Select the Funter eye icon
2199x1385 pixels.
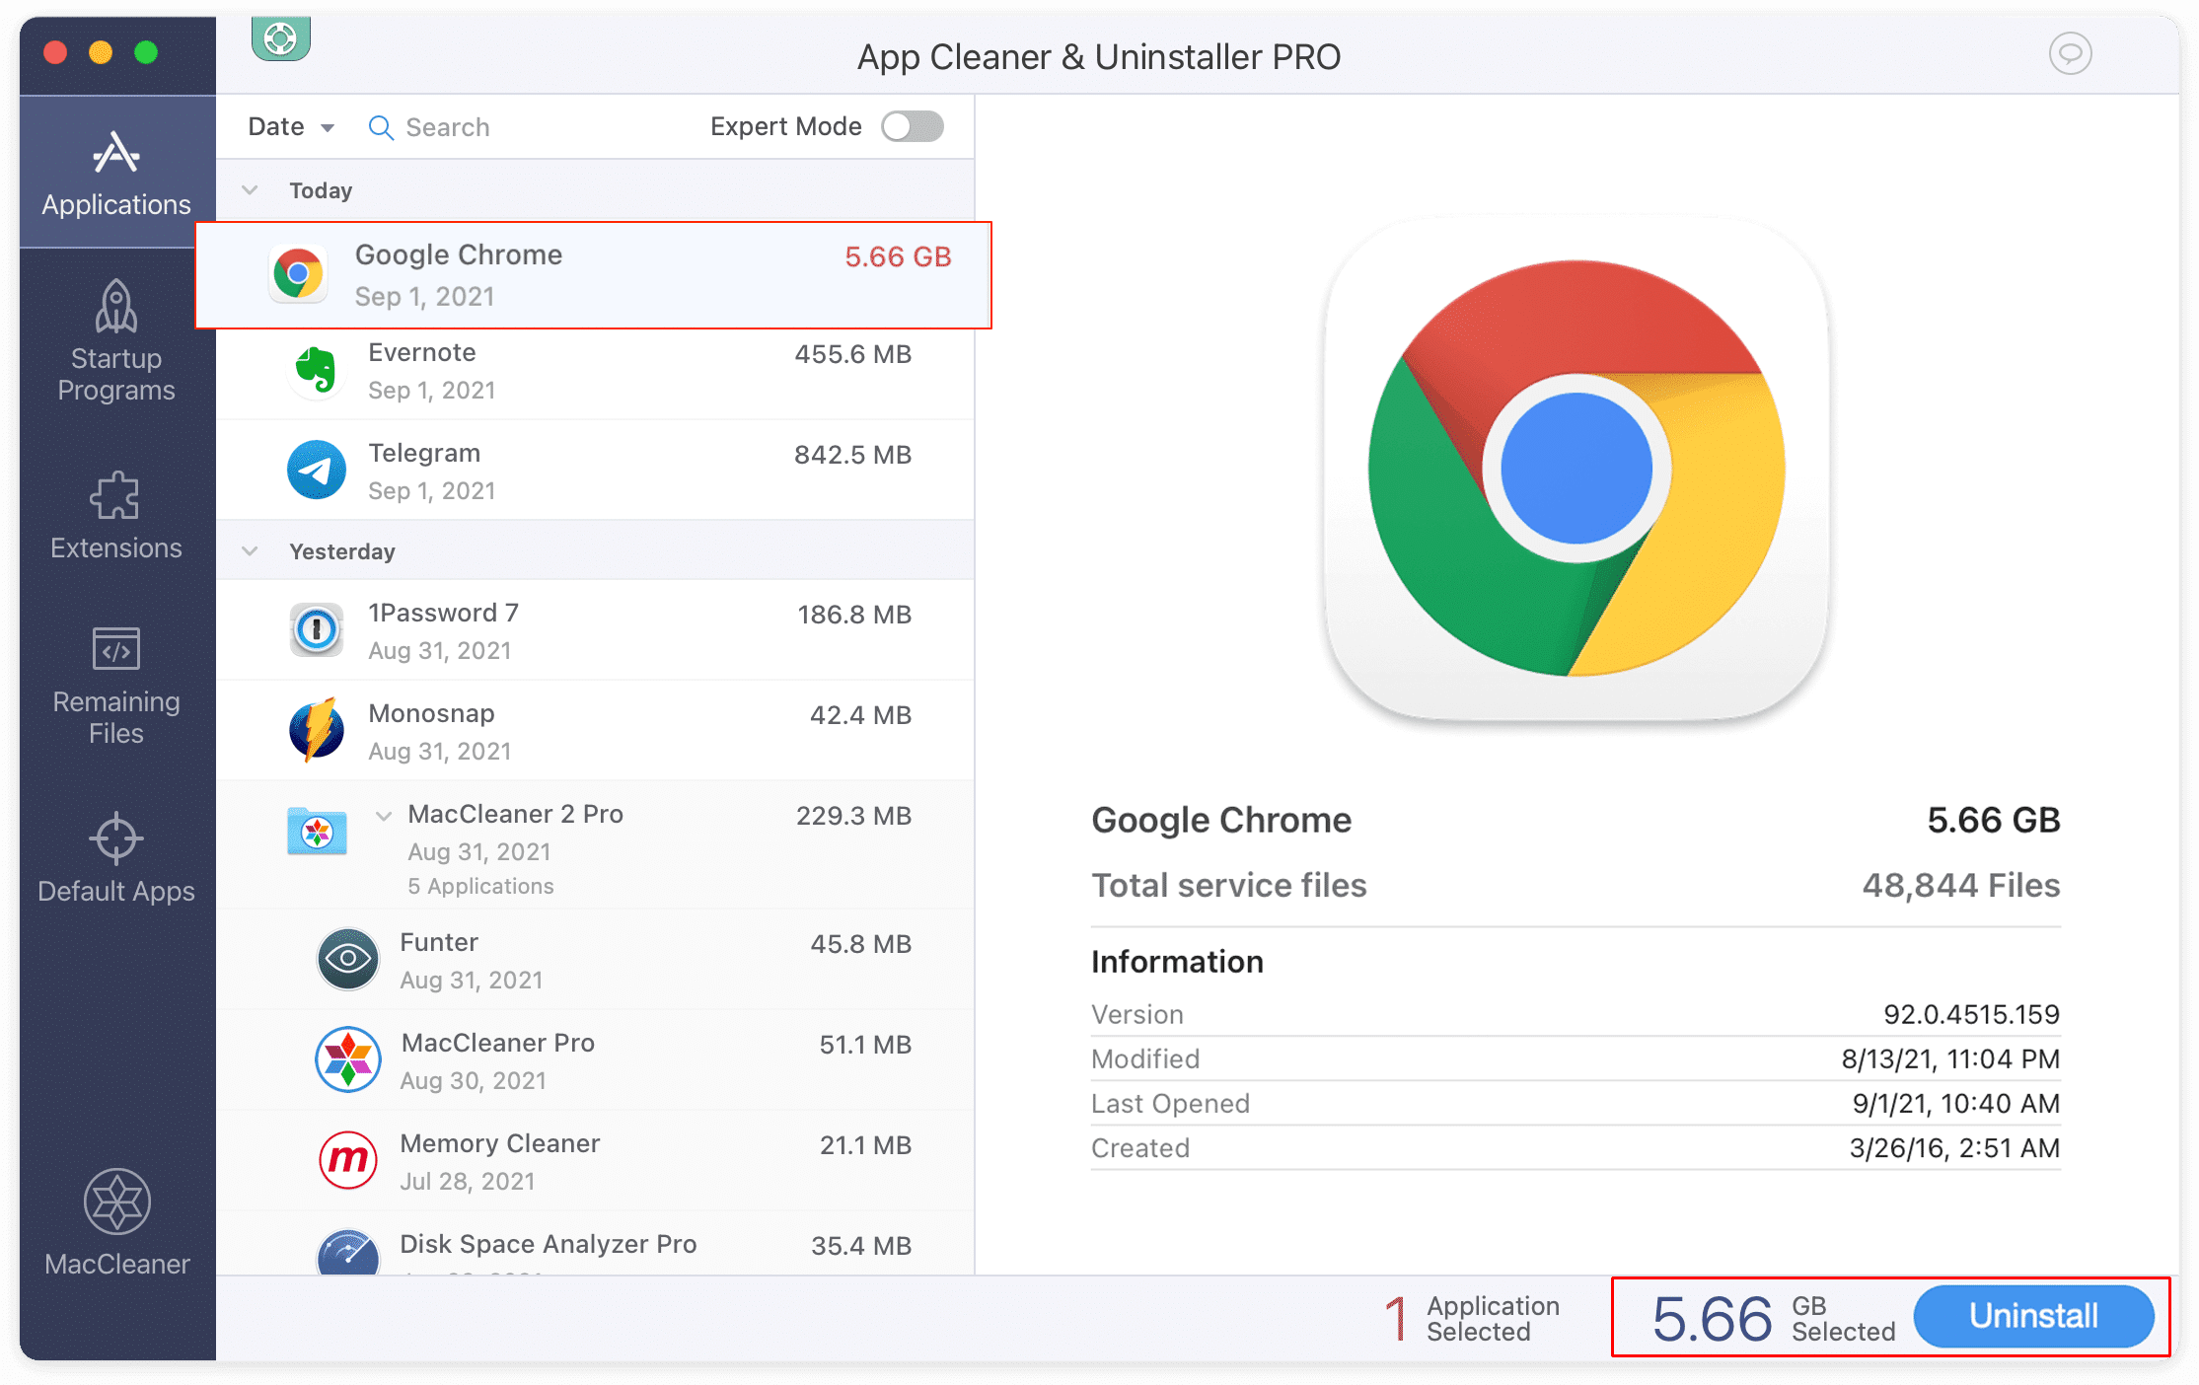click(x=347, y=959)
